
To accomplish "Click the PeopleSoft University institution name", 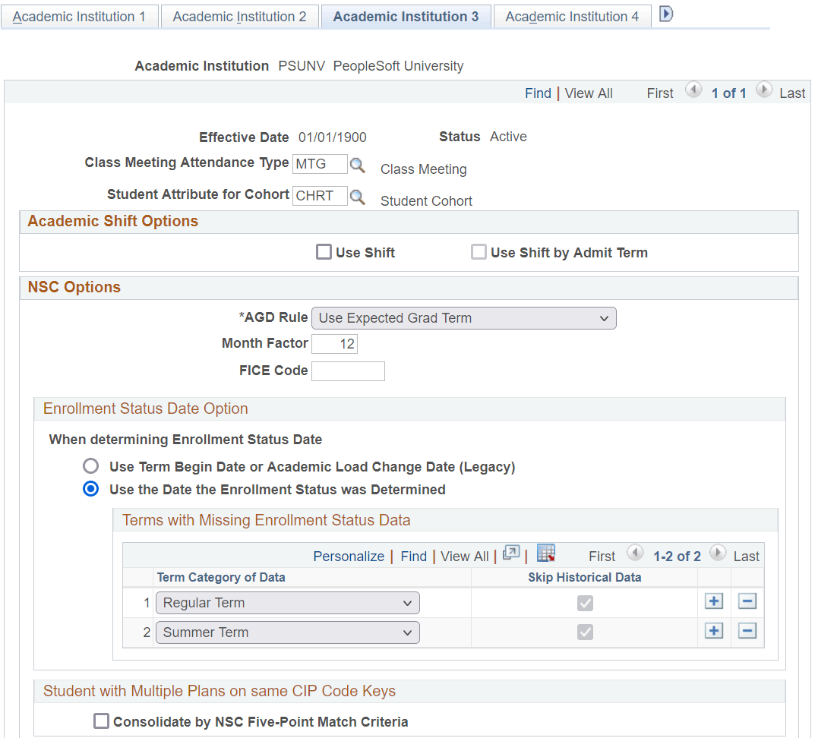I will pyautogui.click(x=398, y=66).
